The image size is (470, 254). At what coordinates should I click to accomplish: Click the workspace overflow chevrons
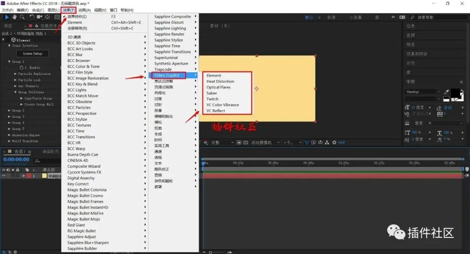tap(393, 17)
